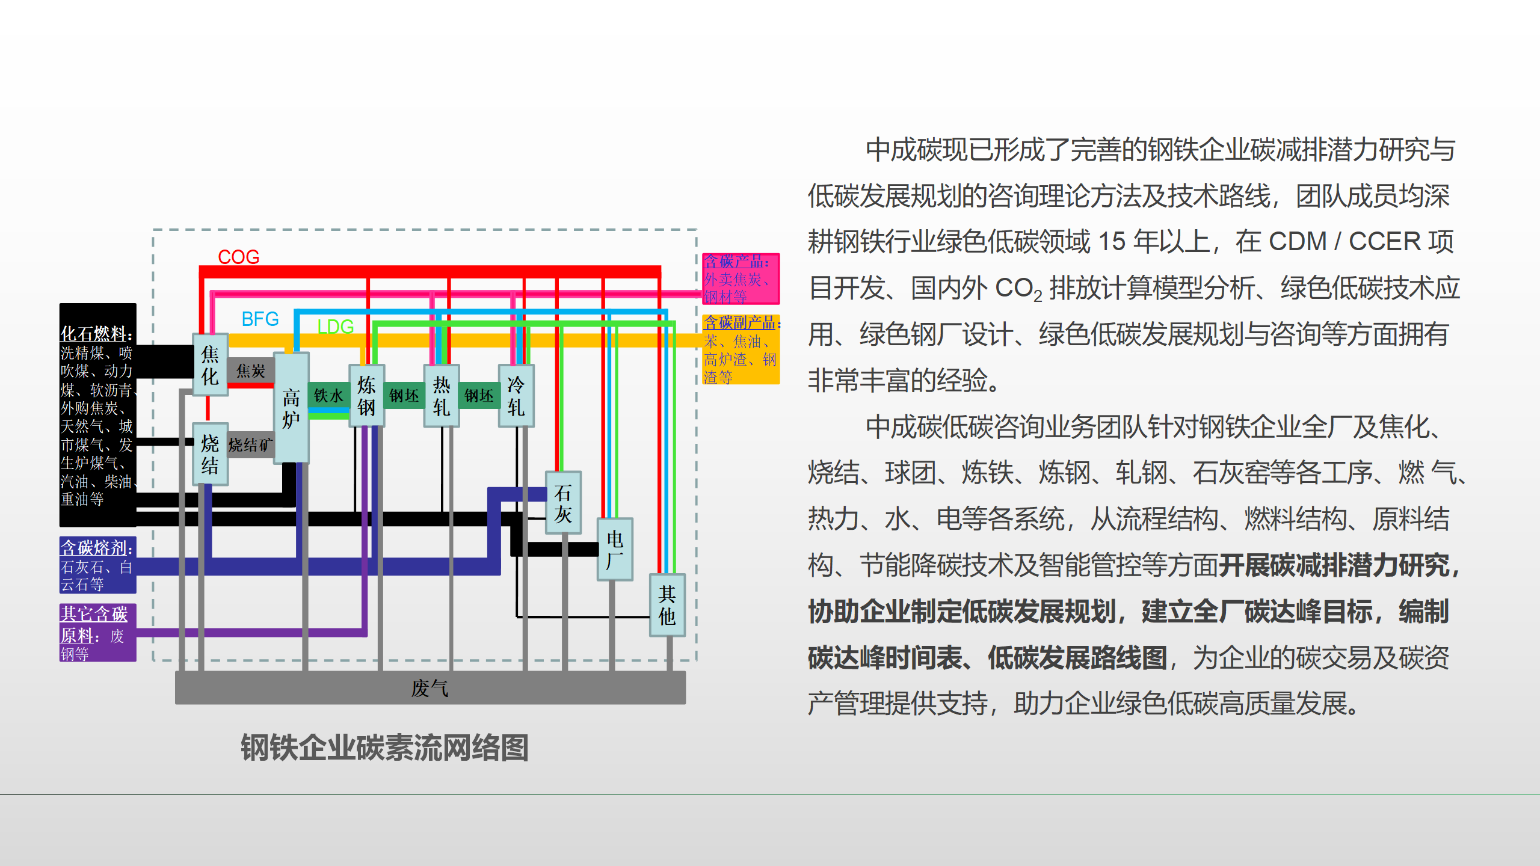The width and height of the screenshot is (1540, 866).
Task: Click the 含碳产品 pink box
Action: (741, 279)
